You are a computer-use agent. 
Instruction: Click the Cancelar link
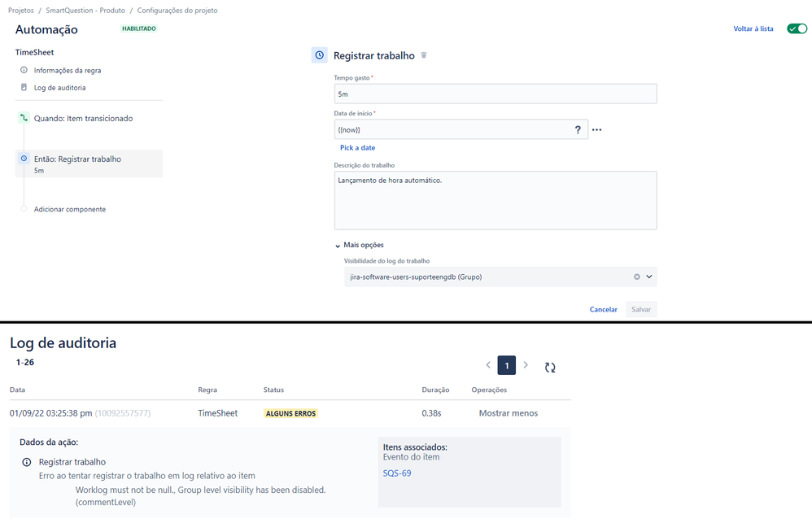603,309
